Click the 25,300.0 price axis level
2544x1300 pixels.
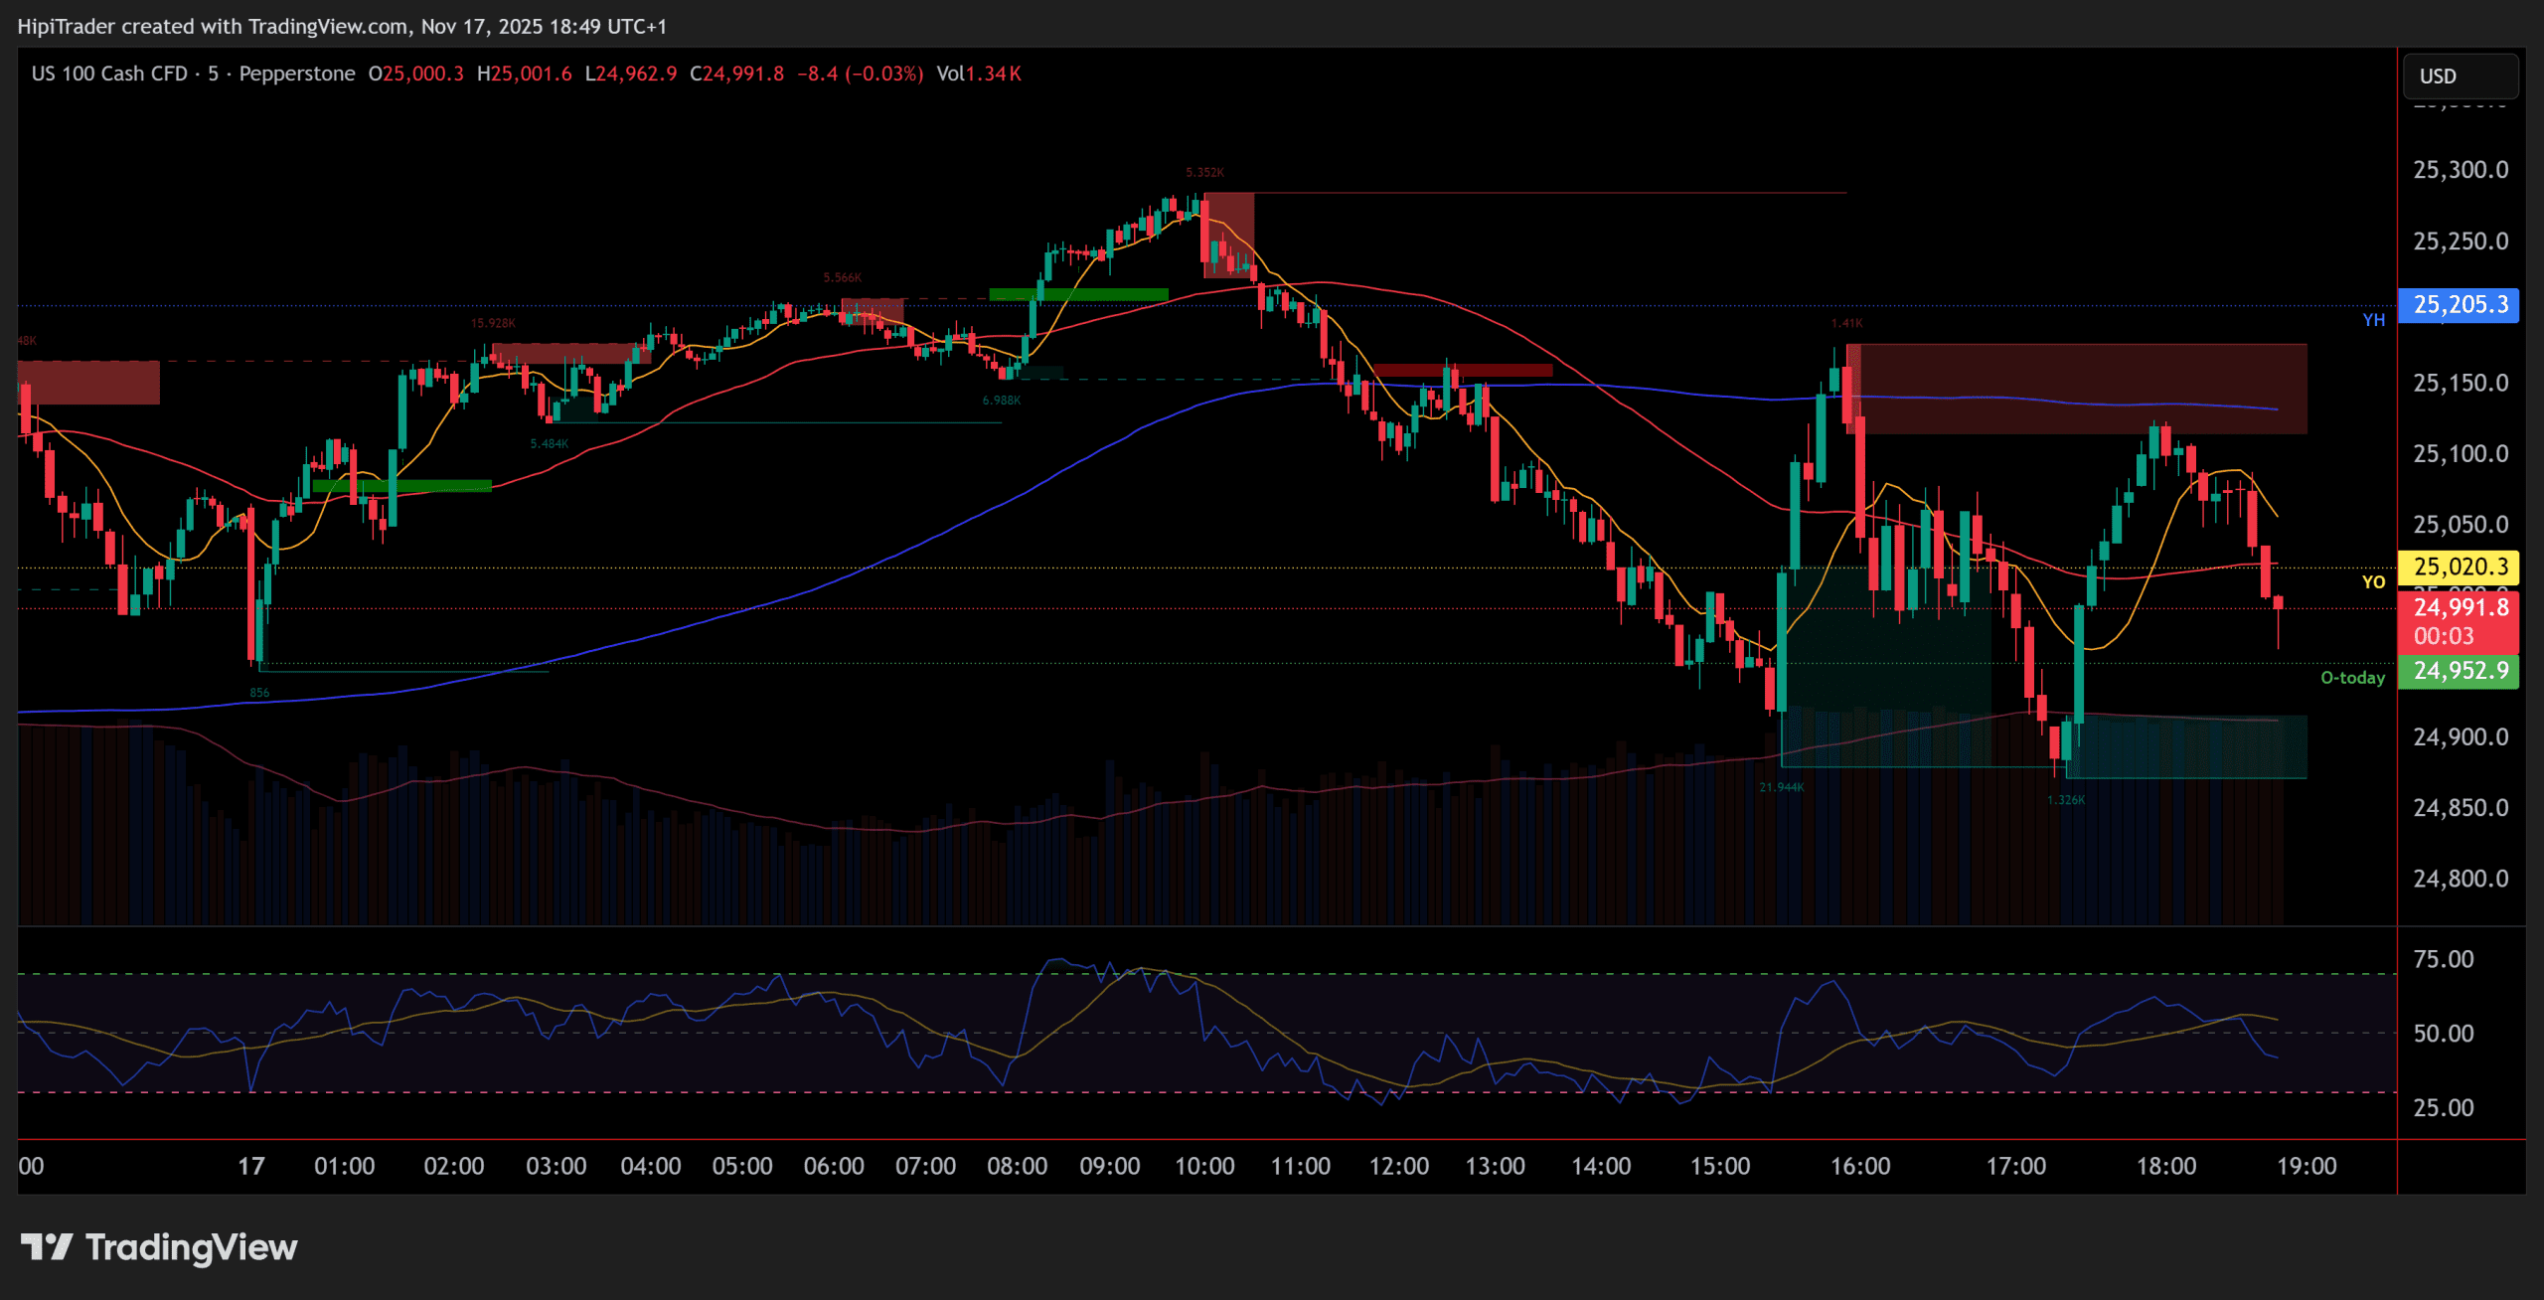point(2460,170)
